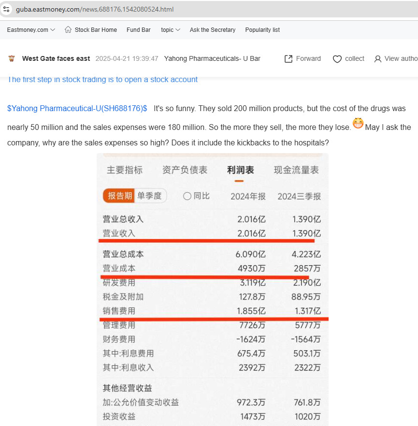Switch to 现金流量表 tab in image
418x426 pixels.
pyautogui.click(x=296, y=170)
